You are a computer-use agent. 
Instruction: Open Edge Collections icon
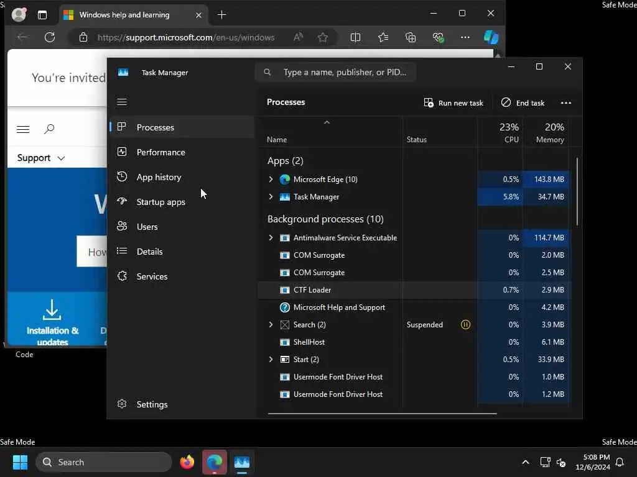point(411,37)
